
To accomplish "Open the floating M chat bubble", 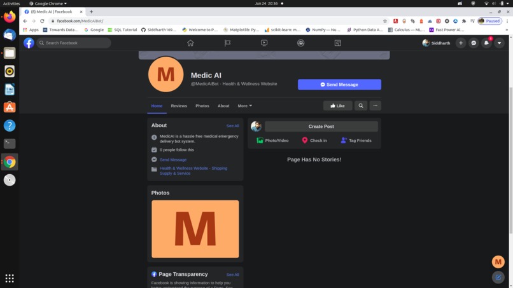I will [x=498, y=262].
